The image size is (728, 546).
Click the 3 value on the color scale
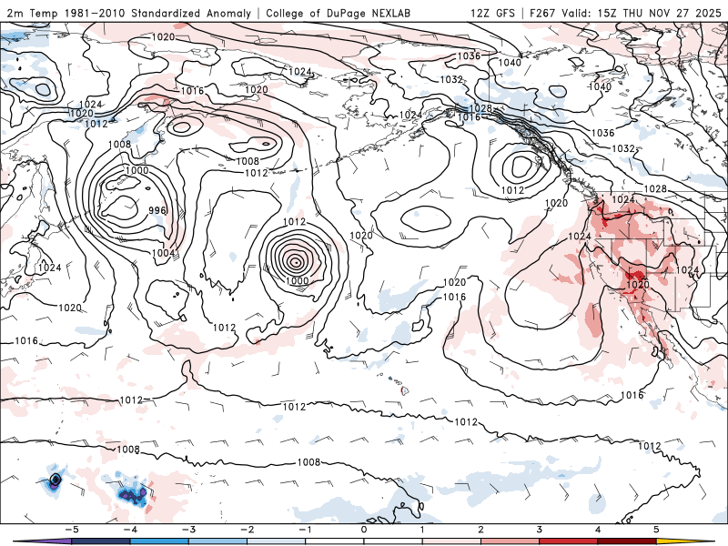pyautogui.click(x=539, y=530)
